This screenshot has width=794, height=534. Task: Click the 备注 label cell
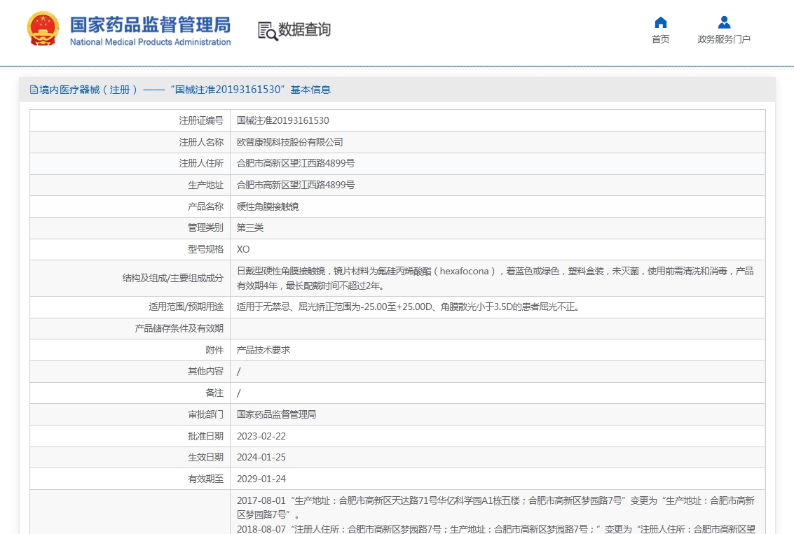[x=130, y=393]
